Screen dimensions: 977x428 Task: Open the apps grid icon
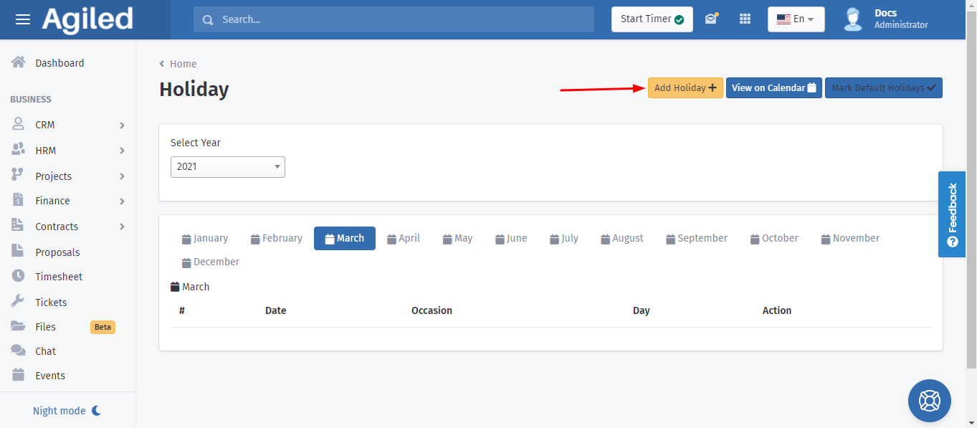745,19
